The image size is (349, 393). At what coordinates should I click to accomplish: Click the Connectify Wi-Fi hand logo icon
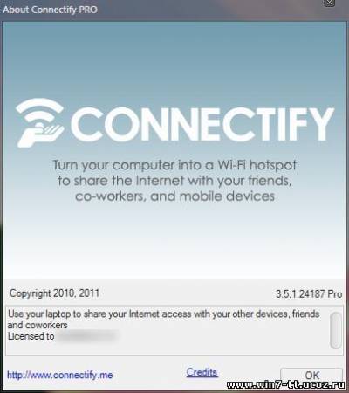(x=40, y=122)
